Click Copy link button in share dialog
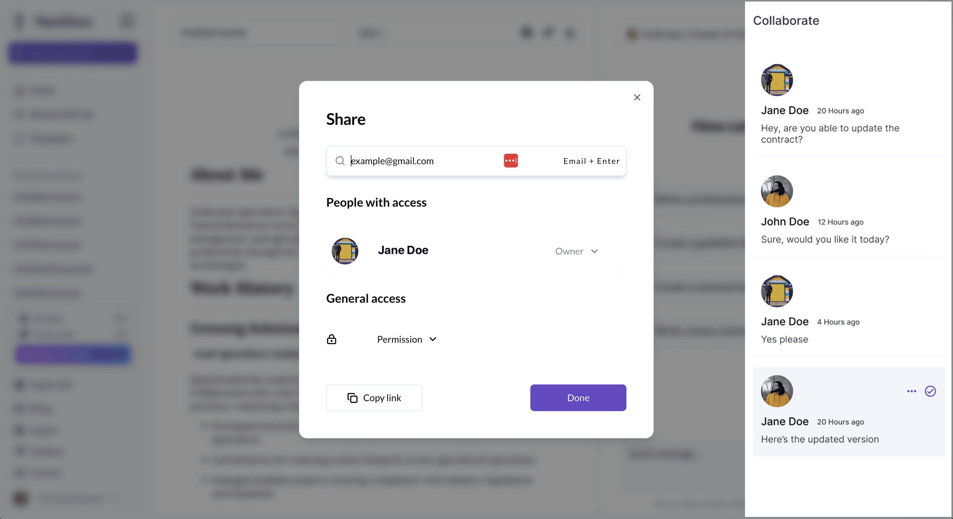 click(374, 397)
